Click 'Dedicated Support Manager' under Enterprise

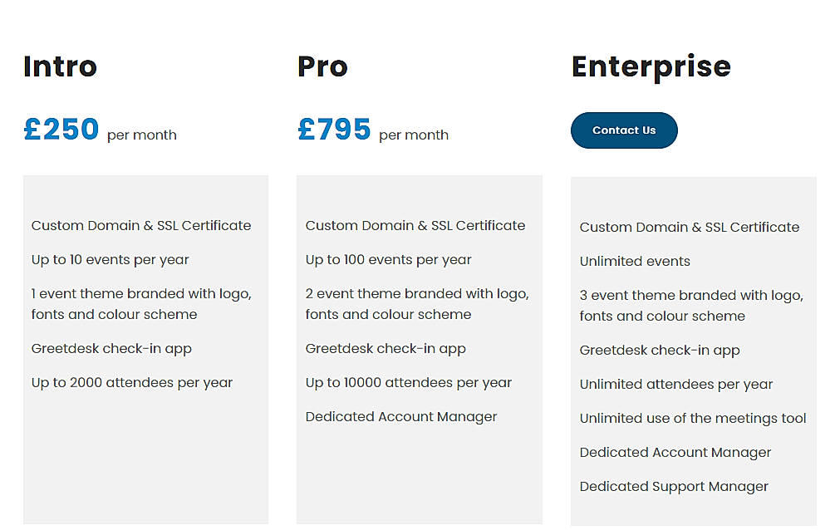pyautogui.click(x=674, y=486)
